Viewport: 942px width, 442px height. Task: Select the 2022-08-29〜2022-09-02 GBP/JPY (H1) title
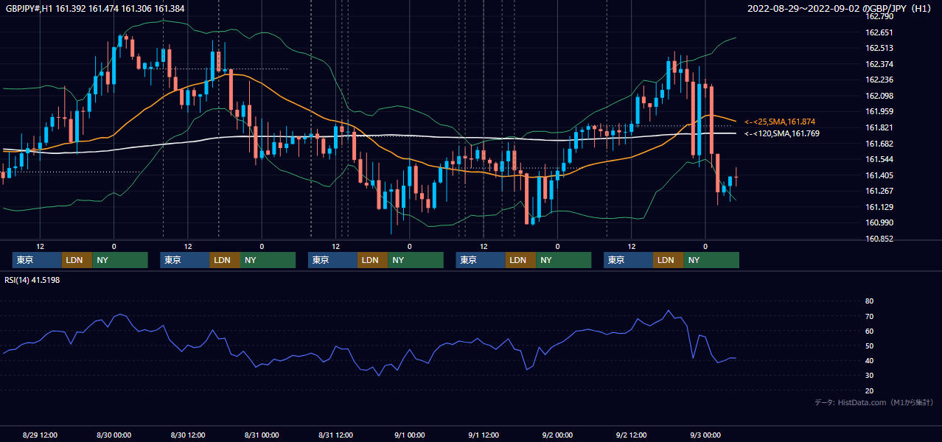coord(841,9)
